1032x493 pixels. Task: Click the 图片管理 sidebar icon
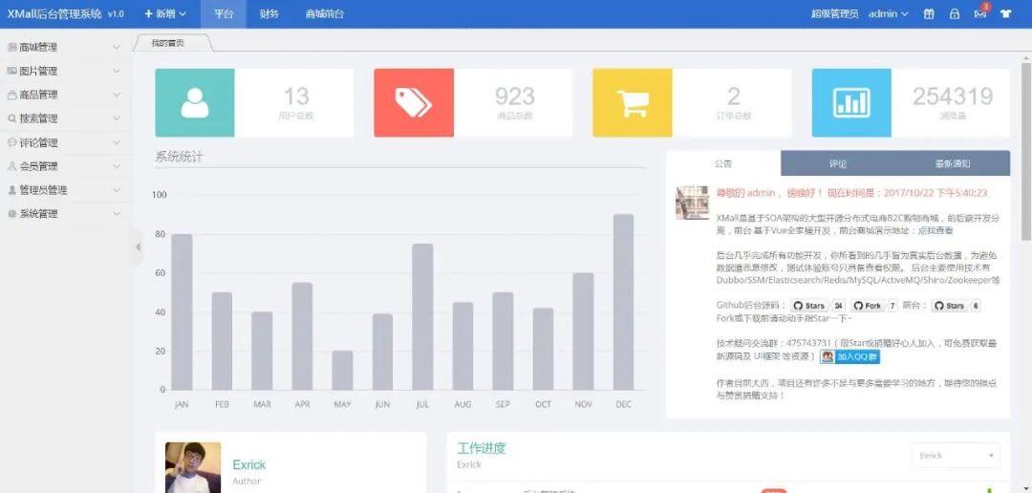11,71
